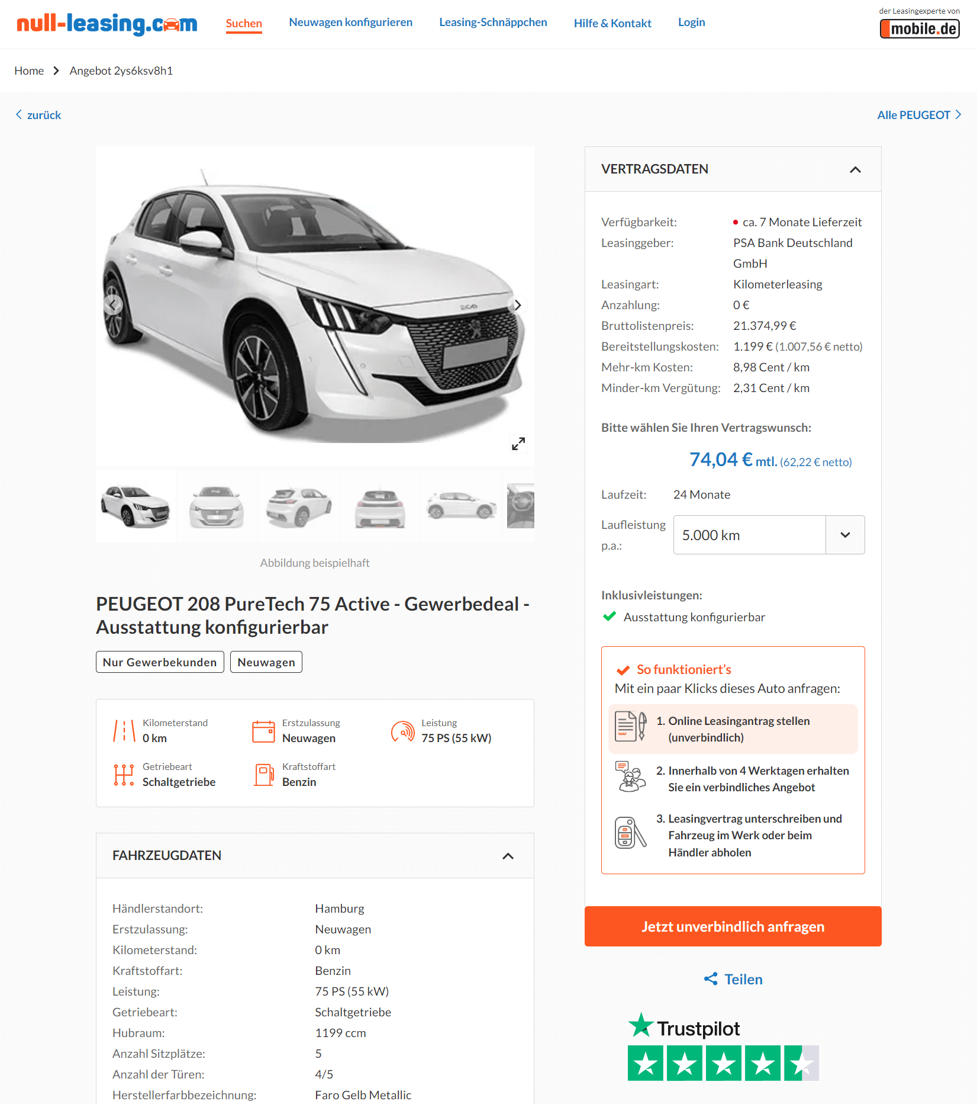
Task: Click the Leistung speedometer icon
Action: click(x=403, y=731)
